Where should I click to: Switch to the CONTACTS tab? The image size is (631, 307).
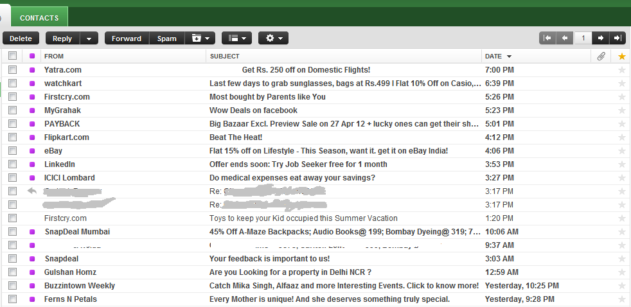[x=39, y=18]
